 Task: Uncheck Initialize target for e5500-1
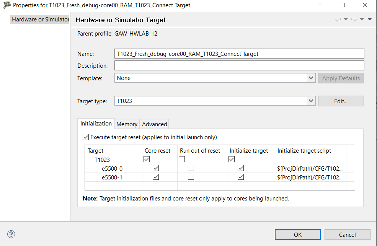tap(240, 177)
